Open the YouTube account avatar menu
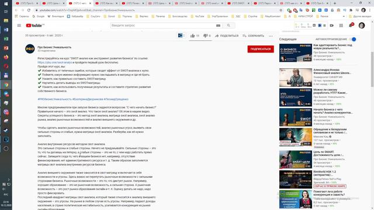The height and width of the screenshot is (210, 374). [x=362, y=26]
